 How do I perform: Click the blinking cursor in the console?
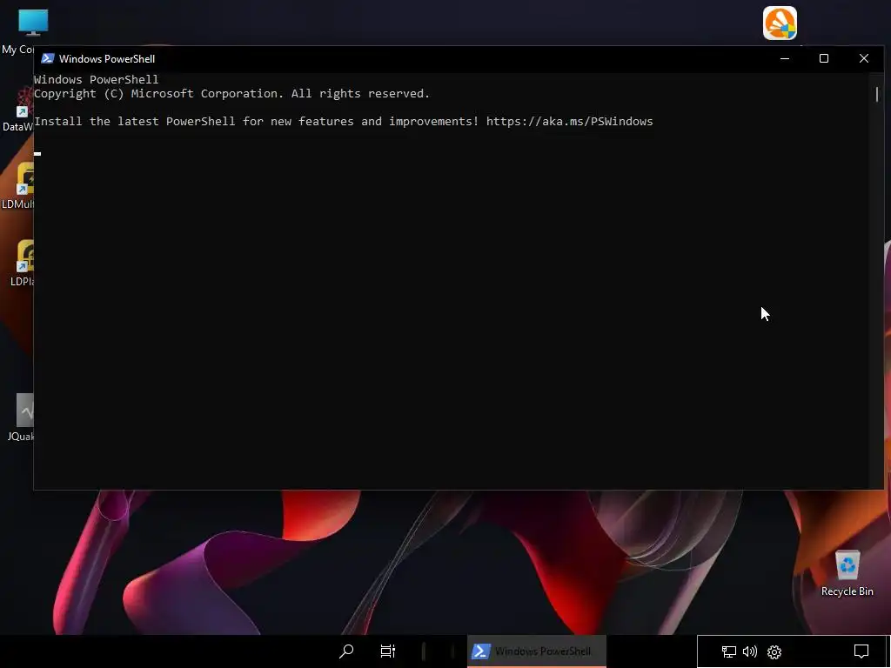(x=37, y=153)
